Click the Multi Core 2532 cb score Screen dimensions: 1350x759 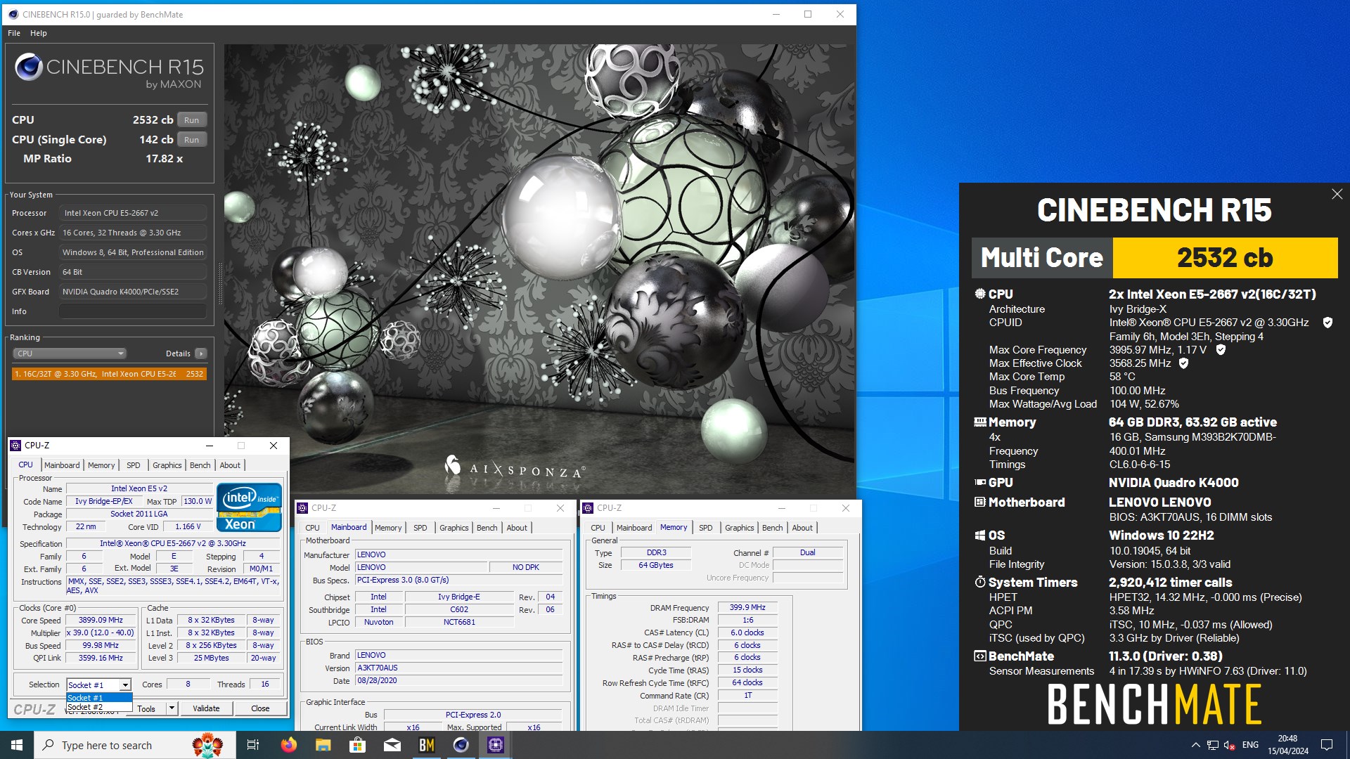click(1225, 258)
